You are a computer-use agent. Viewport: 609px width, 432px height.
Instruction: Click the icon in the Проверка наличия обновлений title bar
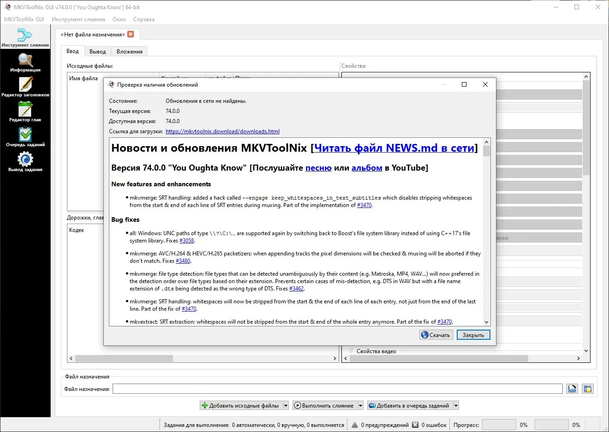pyautogui.click(x=111, y=84)
